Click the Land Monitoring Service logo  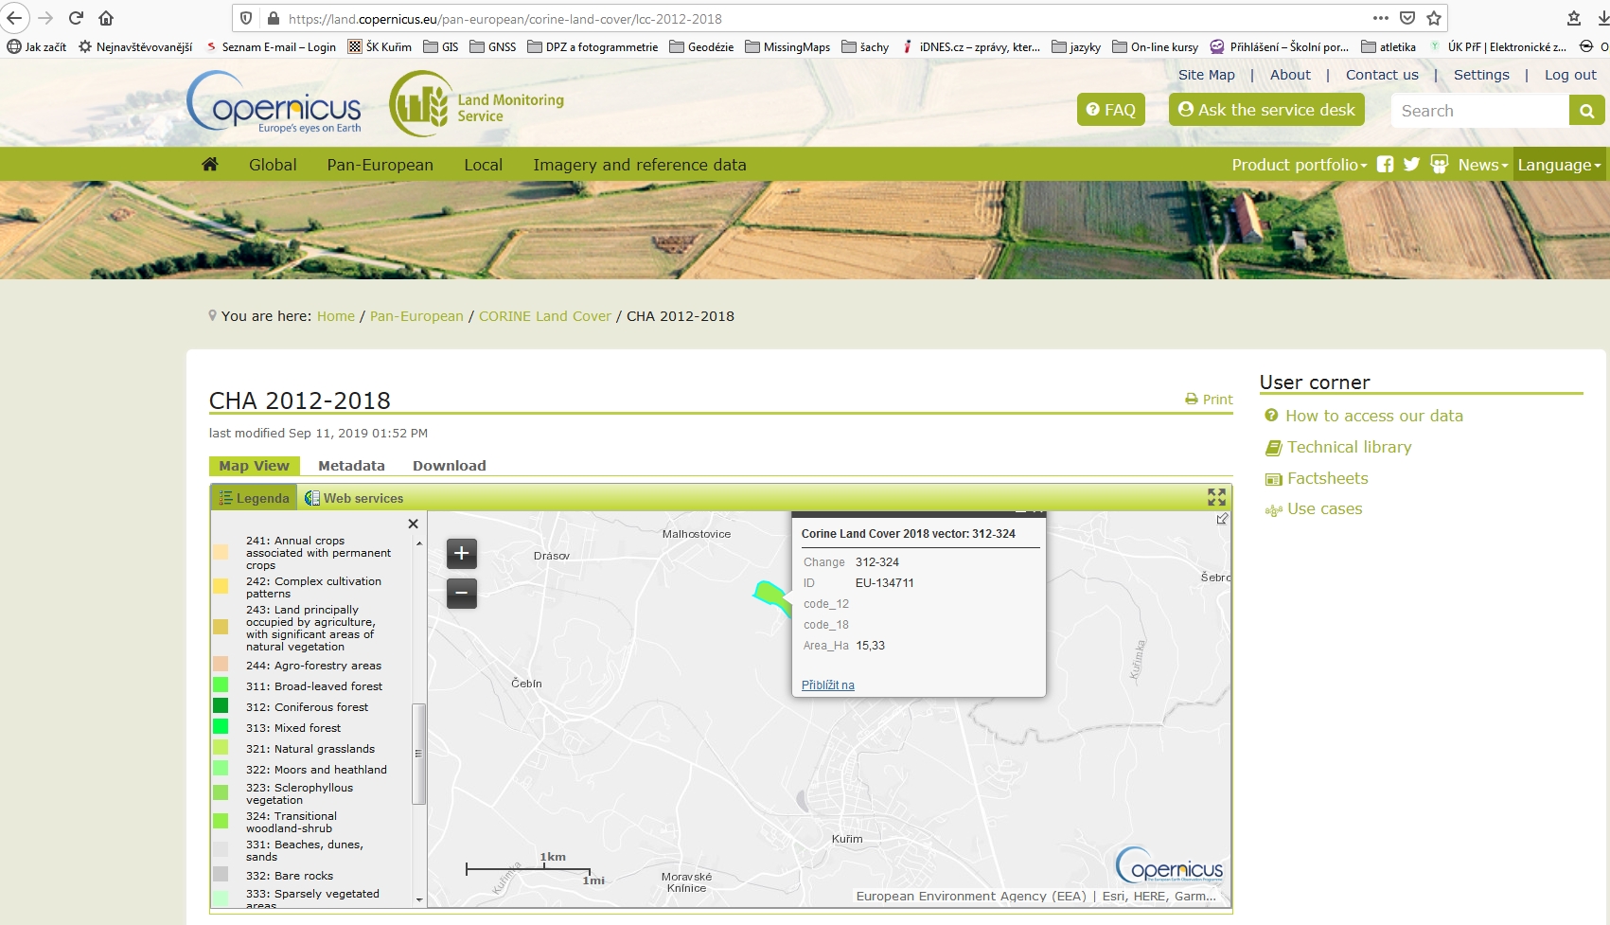[477, 103]
